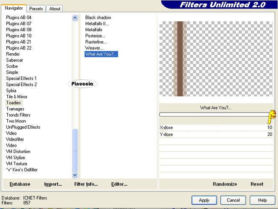The width and height of the screenshot is (278, 209).
Task: Choose the Metalfalls filter
Action: (x=94, y=29)
